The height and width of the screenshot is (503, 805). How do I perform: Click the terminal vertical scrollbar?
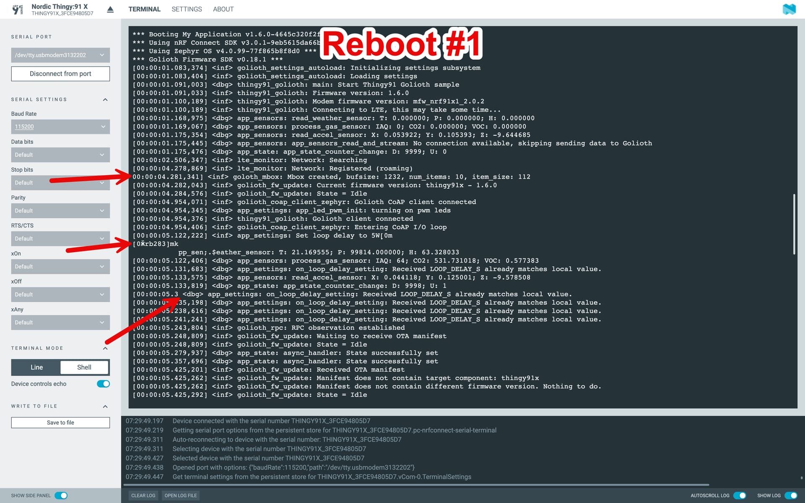click(x=794, y=224)
